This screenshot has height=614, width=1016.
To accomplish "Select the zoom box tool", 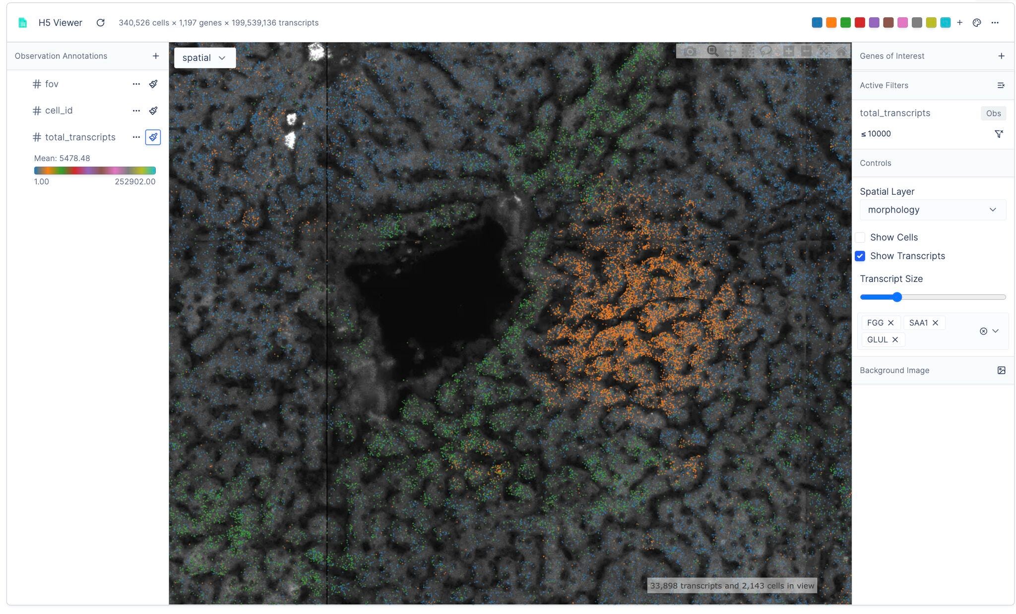I will tap(712, 51).
